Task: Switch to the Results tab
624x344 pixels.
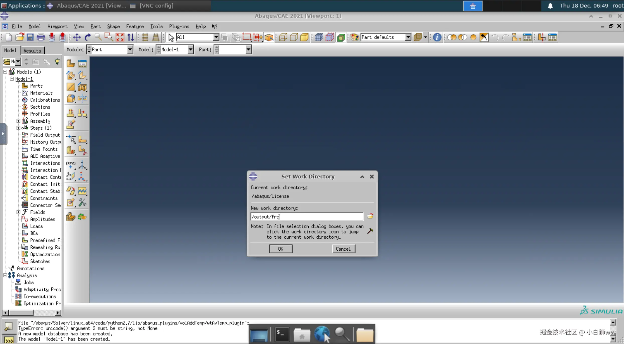Action: [x=32, y=50]
